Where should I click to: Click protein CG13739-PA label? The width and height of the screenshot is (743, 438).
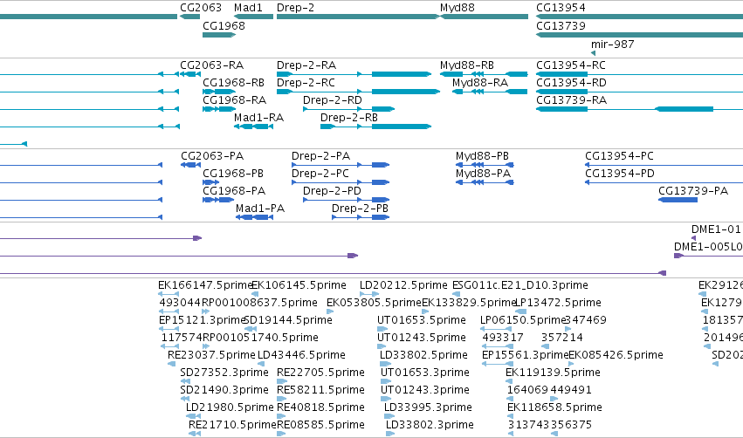click(692, 191)
